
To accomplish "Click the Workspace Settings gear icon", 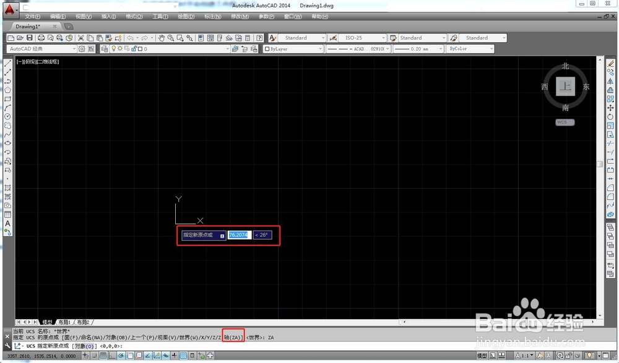I will coord(82,49).
